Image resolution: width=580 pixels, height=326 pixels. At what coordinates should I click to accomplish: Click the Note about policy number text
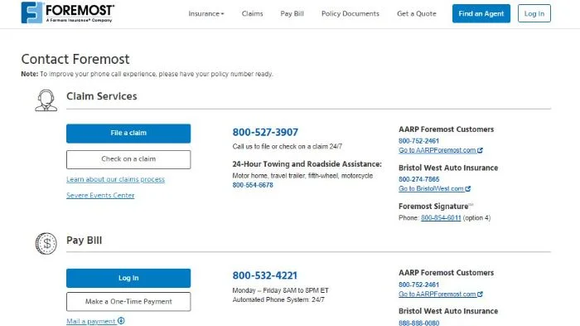tap(147, 74)
